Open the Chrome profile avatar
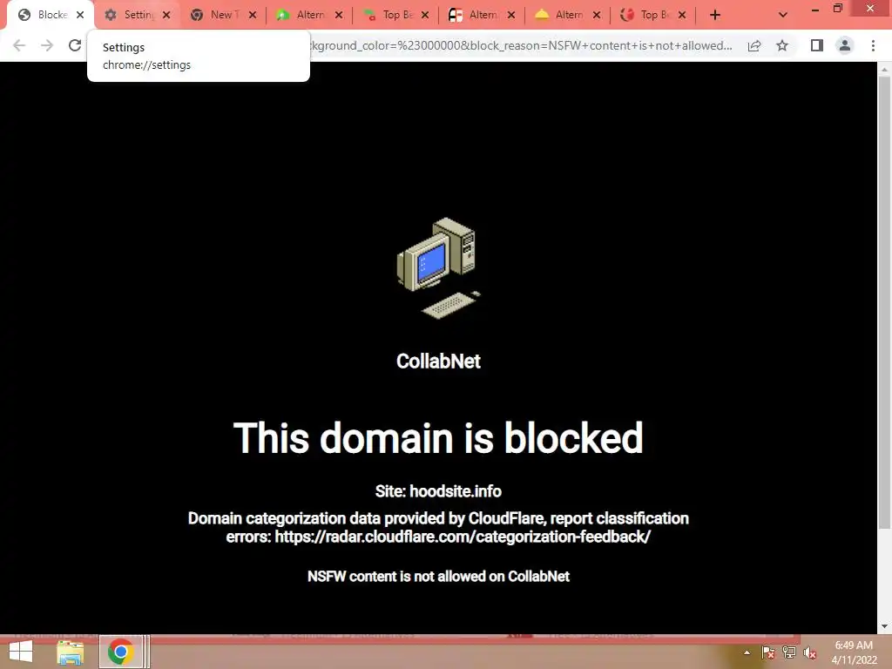The width and height of the screenshot is (892, 669). pyautogui.click(x=845, y=45)
